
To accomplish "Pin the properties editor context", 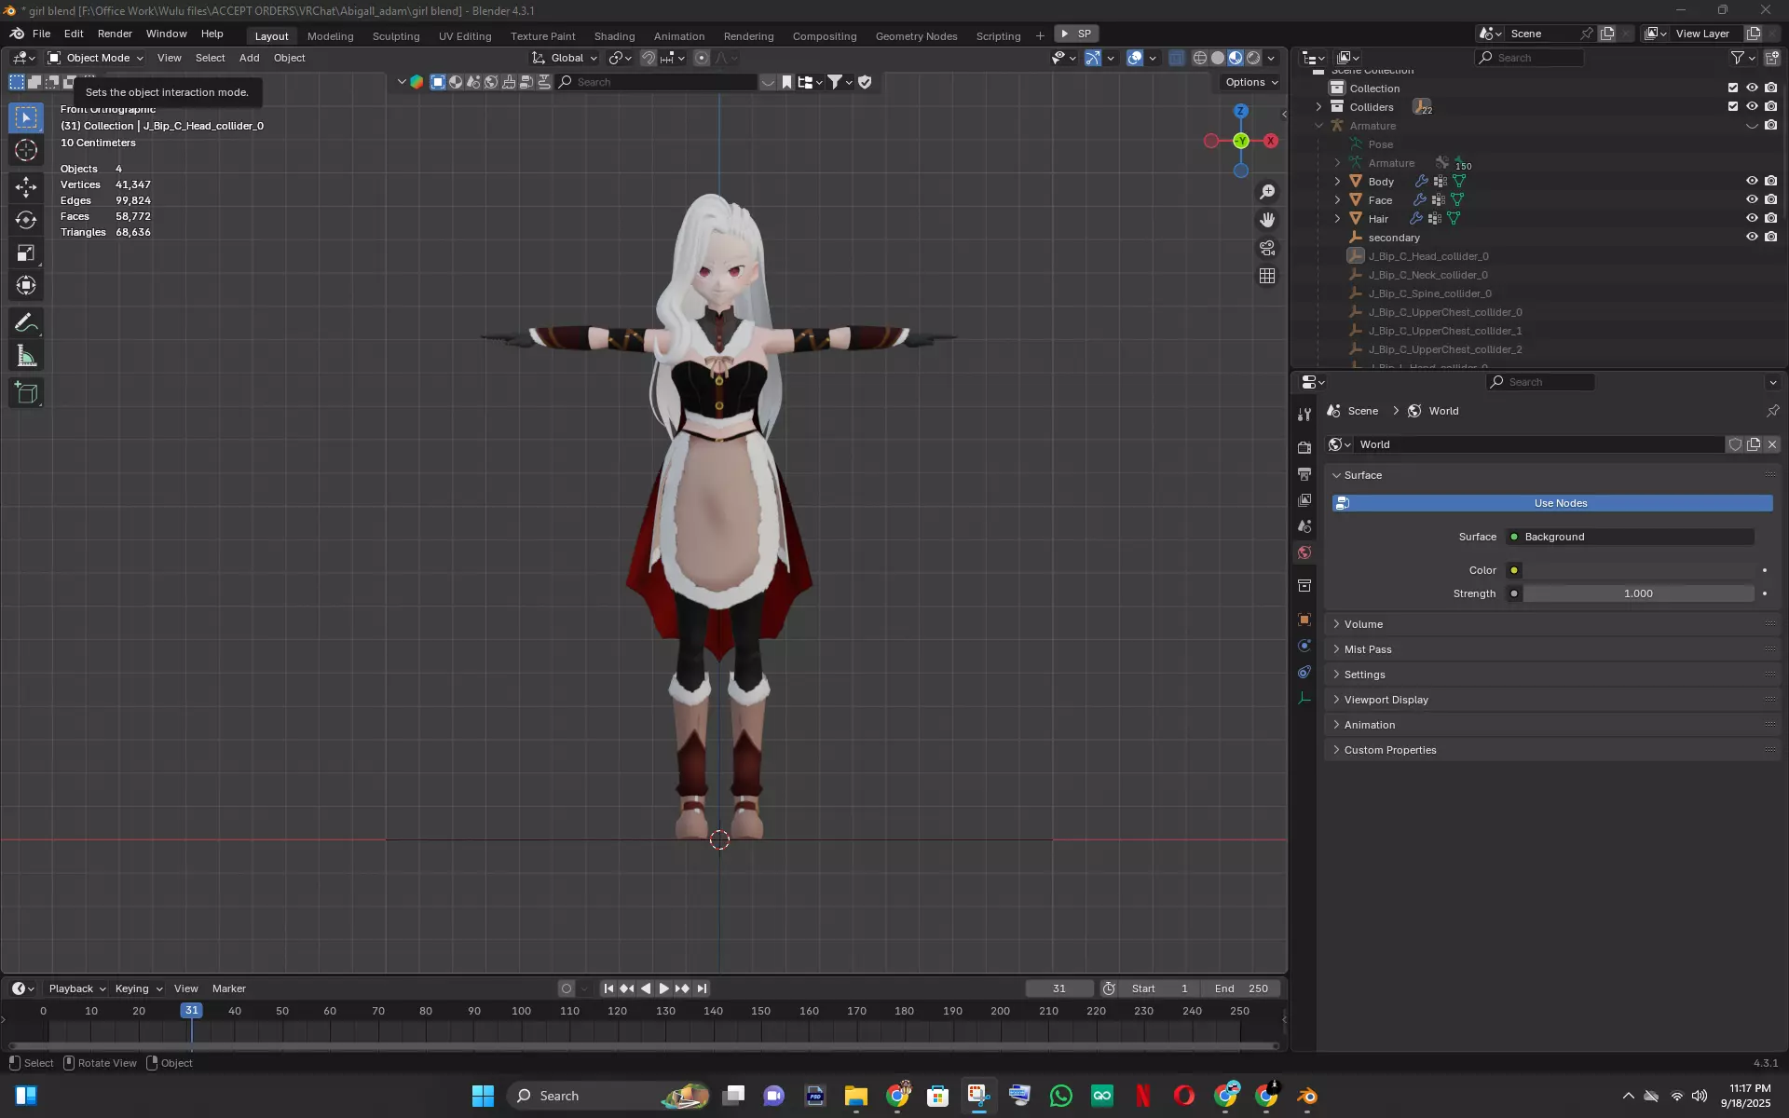I will point(1772,411).
